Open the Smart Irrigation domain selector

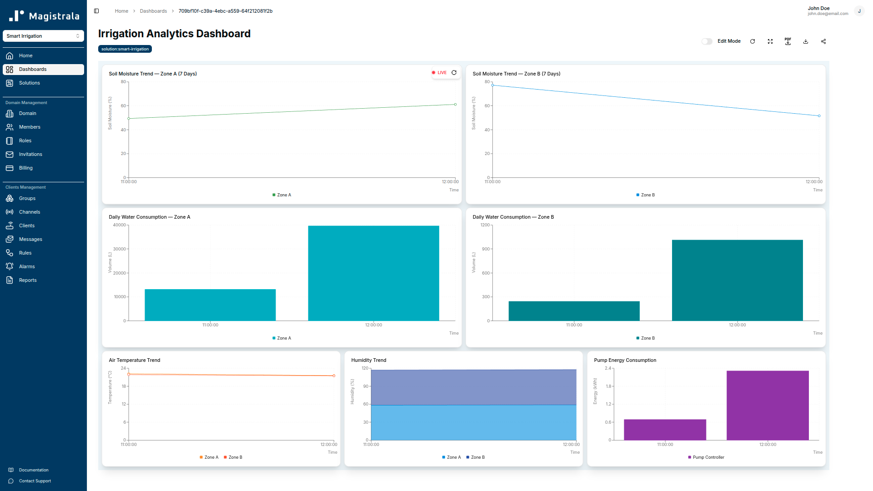(x=43, y=36)
